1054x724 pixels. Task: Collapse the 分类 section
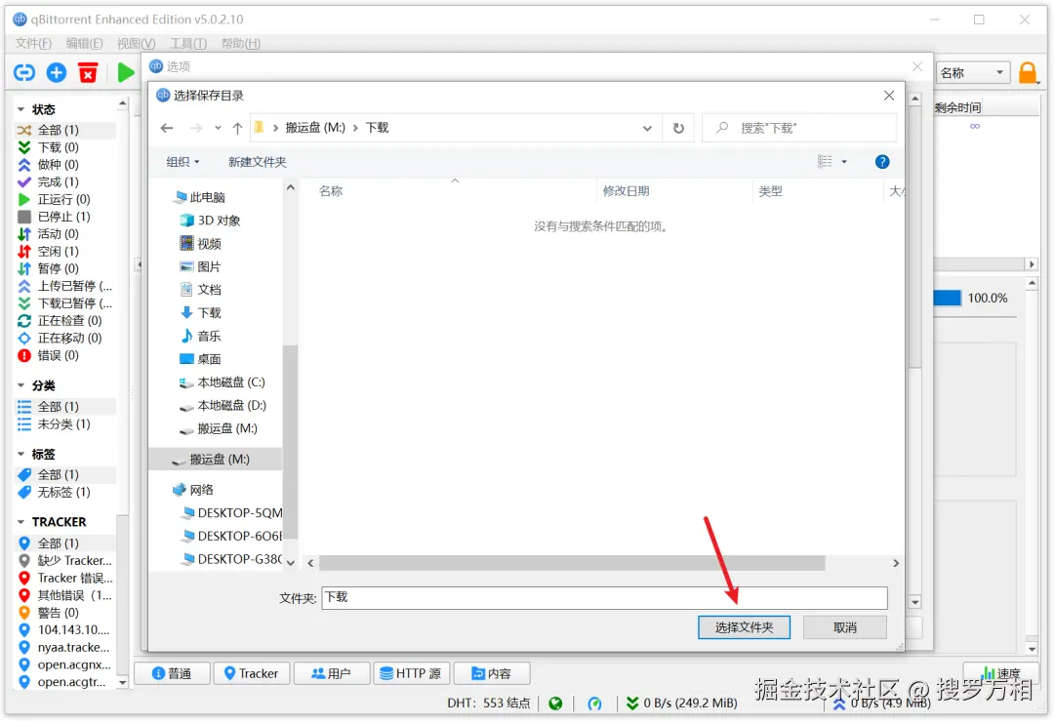pos(20,385)
